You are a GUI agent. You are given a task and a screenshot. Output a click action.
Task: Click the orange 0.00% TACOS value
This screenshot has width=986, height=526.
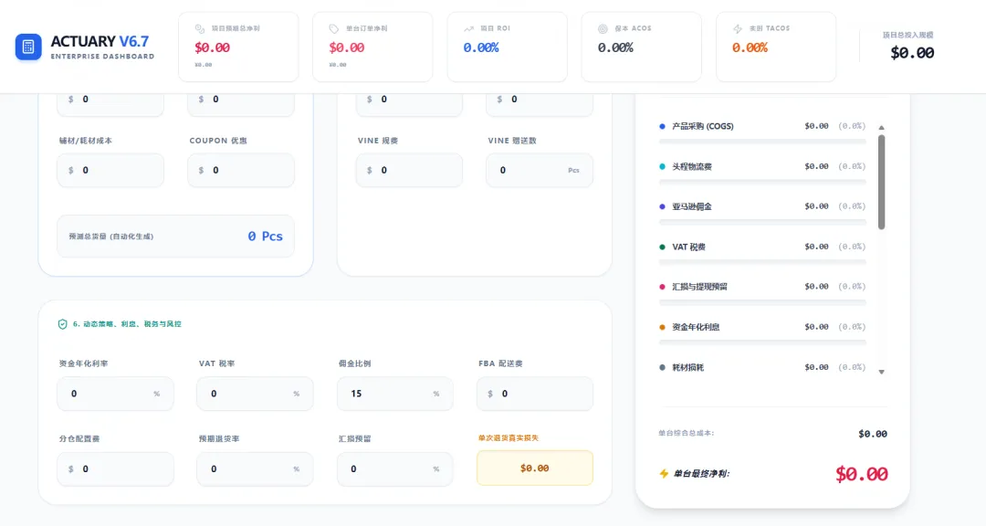[750, 47]
